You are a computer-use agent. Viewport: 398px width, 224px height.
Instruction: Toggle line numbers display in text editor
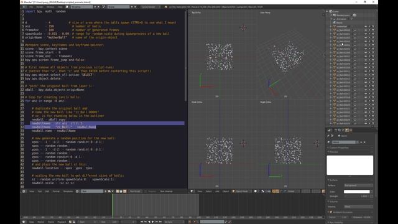pos(118,191)
